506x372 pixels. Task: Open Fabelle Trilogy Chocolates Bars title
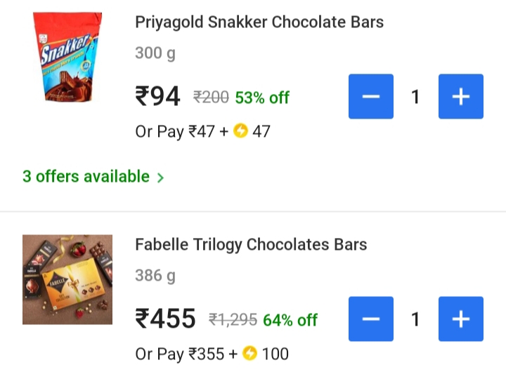[251, 244]
